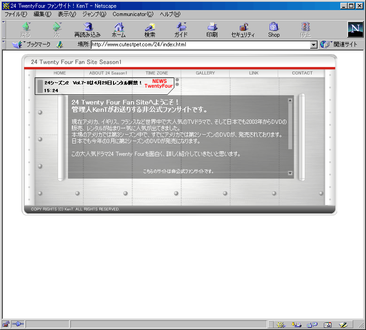The height and width of the screenshot is (330, 366).
Task: Open the Communicator(C) menu
Action: 133,14
